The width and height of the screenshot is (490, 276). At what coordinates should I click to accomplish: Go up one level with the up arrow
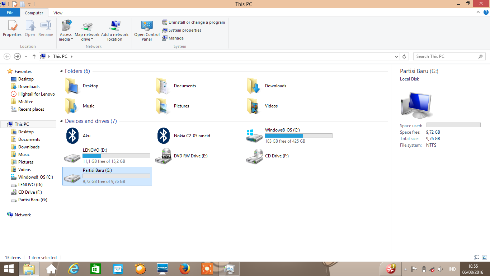pyautogui.click(x=34, y=56)
